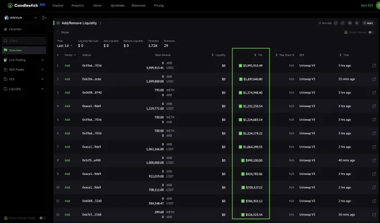380x223 pixels.
Task: Favorite this panel with the star icon
Action: pos(357,23)
